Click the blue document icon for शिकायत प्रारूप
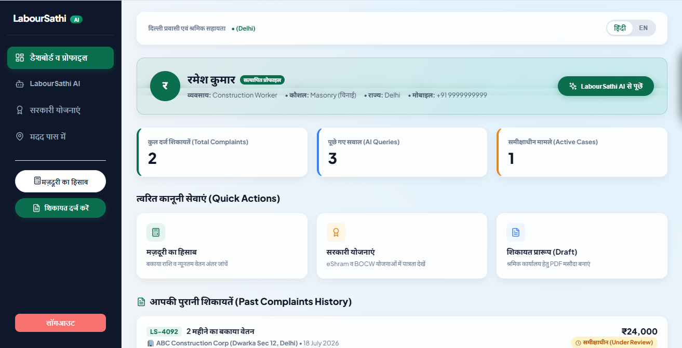682x348 pixels. (x=516, y=232)
